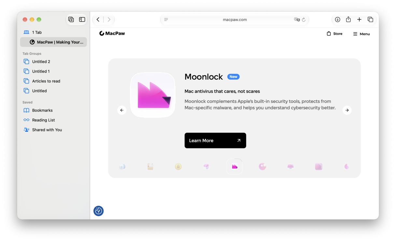Open the Menu hamburger button
This screenshot has width=396, height=242.
click(x=361, y=34)
